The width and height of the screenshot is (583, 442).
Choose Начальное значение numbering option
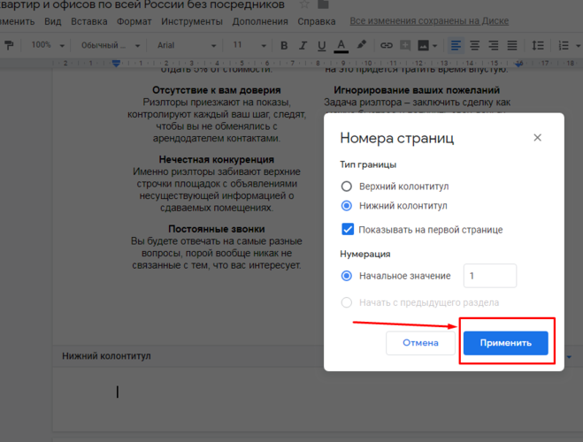pyautogui.click(x=347, y=276)
